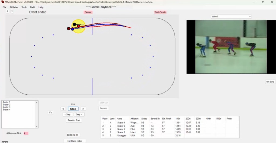The height and width of the screenshot is (143, 276).
Task: Click the Stop playback button
Action: point(73,109)
